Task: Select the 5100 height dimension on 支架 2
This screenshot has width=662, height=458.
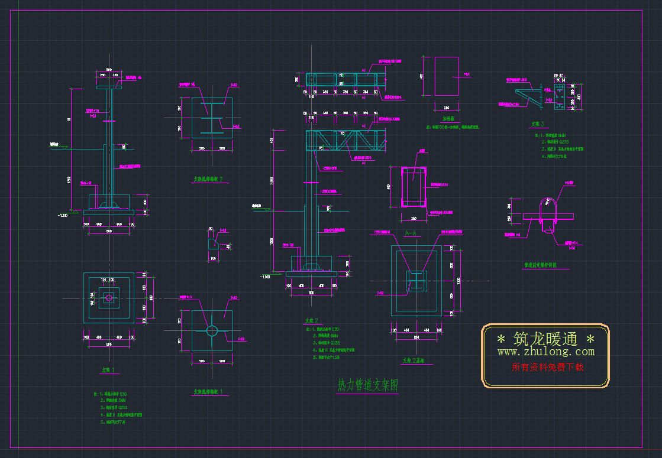Action: (x=273, y=181)
